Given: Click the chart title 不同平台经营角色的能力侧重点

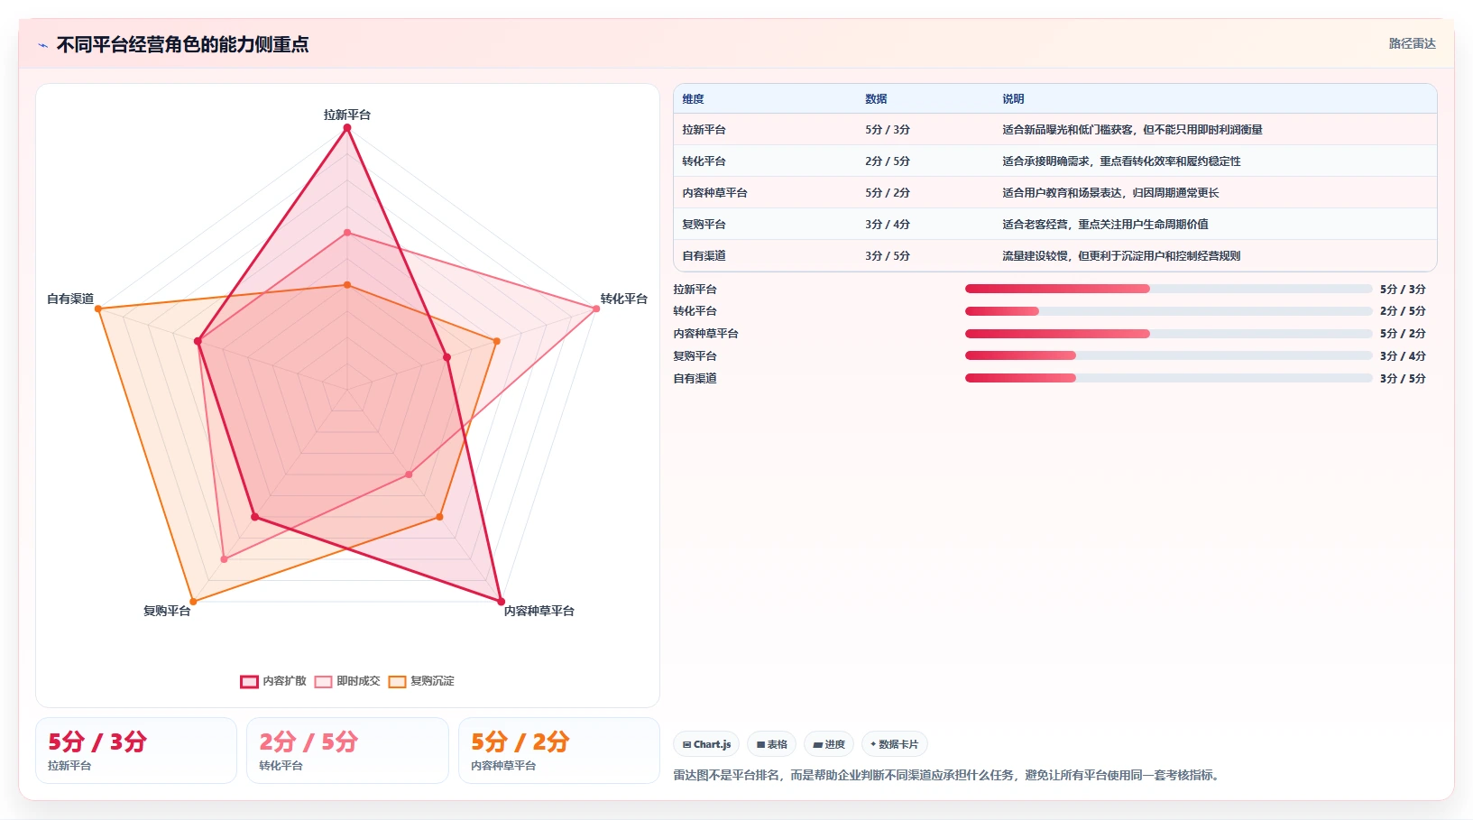Looking at the screenshot, I should [x=182, y=45].
